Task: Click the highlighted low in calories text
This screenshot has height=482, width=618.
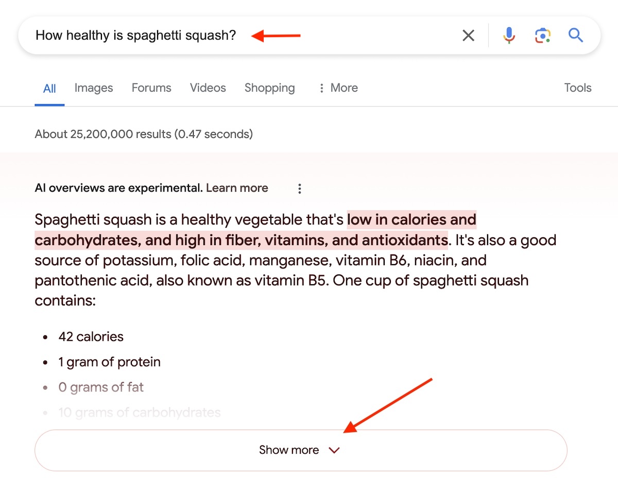Action: coord(411,220)
